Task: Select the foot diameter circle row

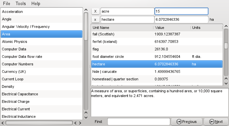Action: 157,57
